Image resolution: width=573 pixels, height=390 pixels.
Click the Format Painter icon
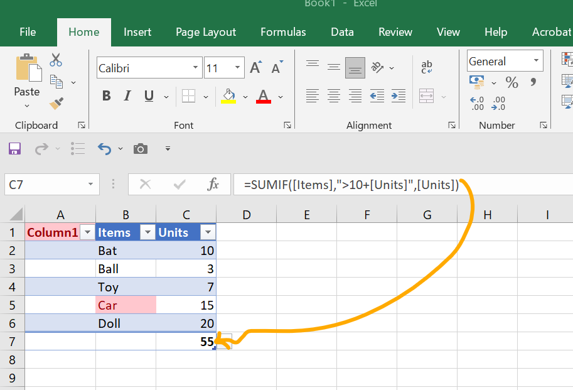click(x=56, y=103)
